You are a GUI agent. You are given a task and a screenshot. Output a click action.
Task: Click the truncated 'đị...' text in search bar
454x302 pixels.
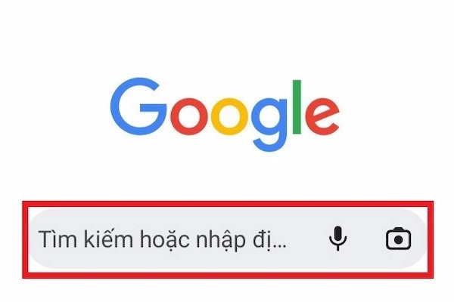click(x=269, y=240)
